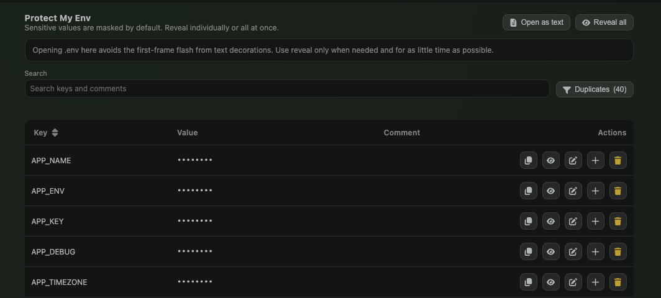
Task: Select the APP_DEBUG key name
Action: pyautogui.click(x=53, y=251)
